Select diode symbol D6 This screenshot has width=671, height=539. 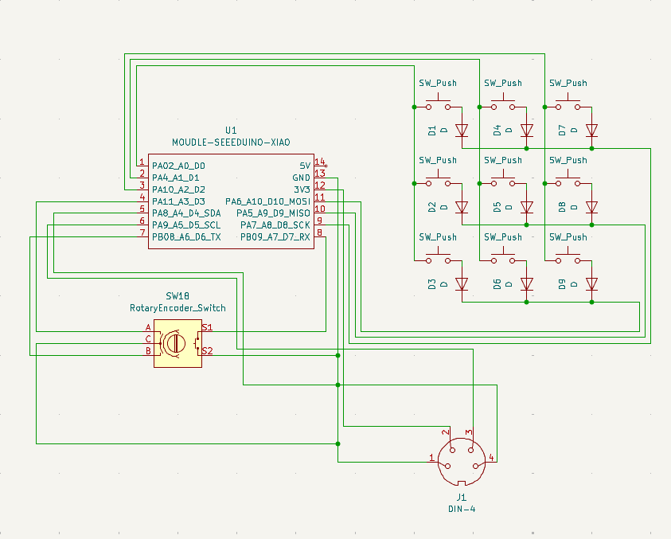(x=527, y=284)
